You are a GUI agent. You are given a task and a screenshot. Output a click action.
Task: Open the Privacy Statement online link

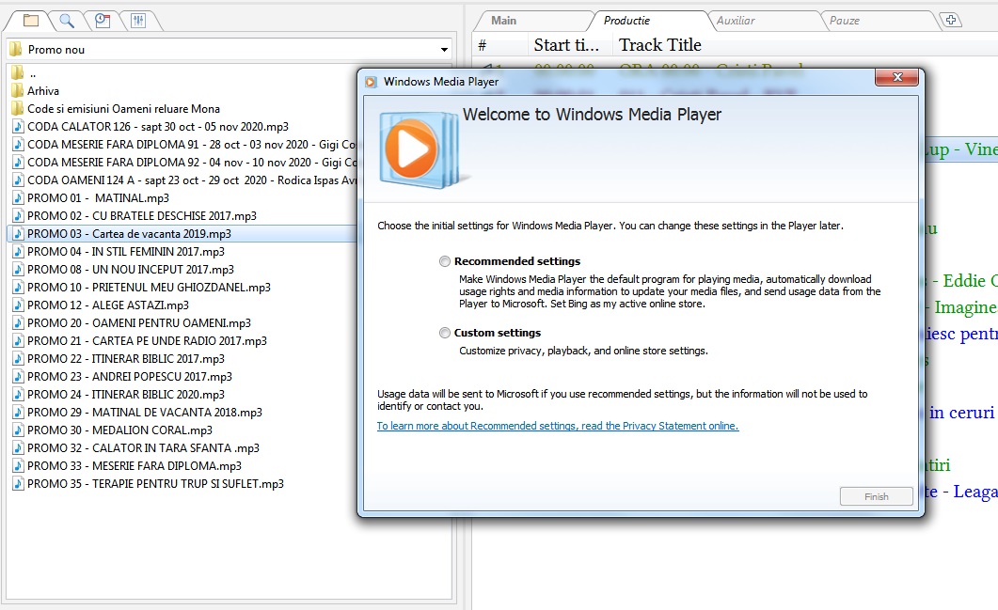tap(558, 426)
